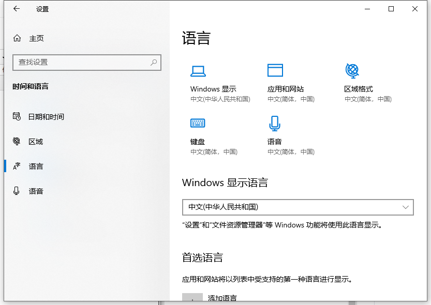Select the 区域格式 globe icon

(x=352, y=70)
